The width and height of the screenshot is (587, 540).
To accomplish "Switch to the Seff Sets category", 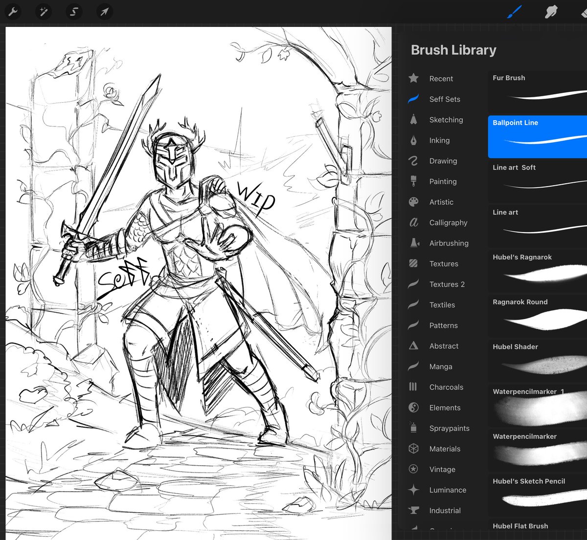I will click(x=444, y=99).
